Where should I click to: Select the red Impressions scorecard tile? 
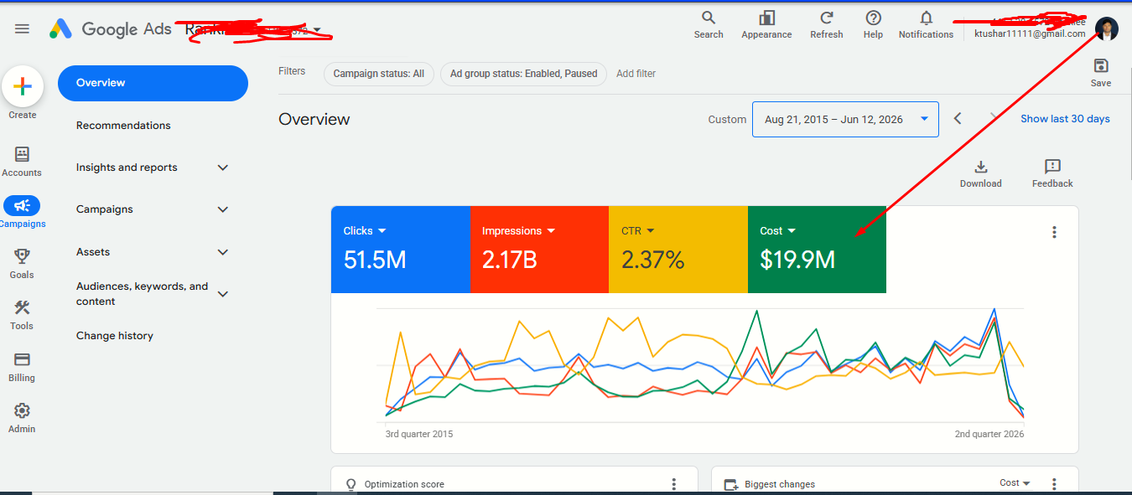(x=539, y=250)
